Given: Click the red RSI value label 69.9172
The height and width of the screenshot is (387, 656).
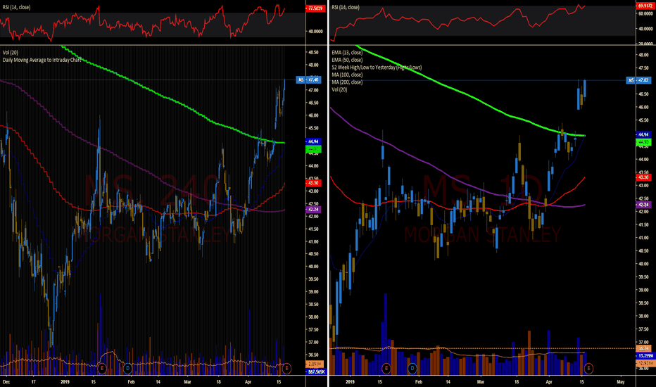Looking at the screenshot, I should (645, 6).
